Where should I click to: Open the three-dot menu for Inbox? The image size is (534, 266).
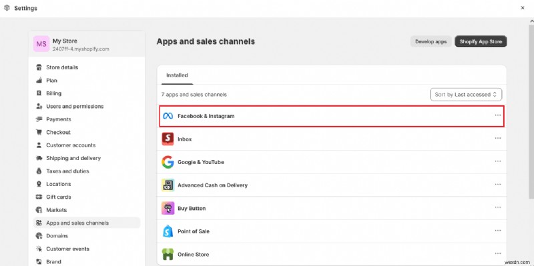[x=498, y=138]
